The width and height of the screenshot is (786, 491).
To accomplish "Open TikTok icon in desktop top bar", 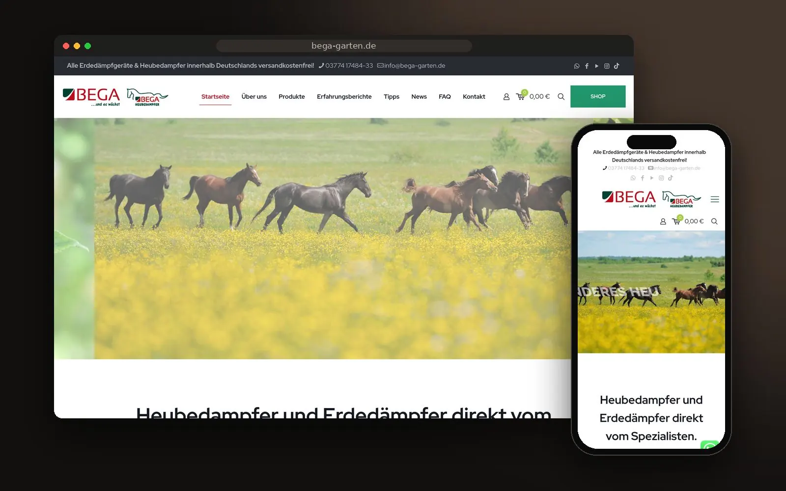I will (617, 66).
